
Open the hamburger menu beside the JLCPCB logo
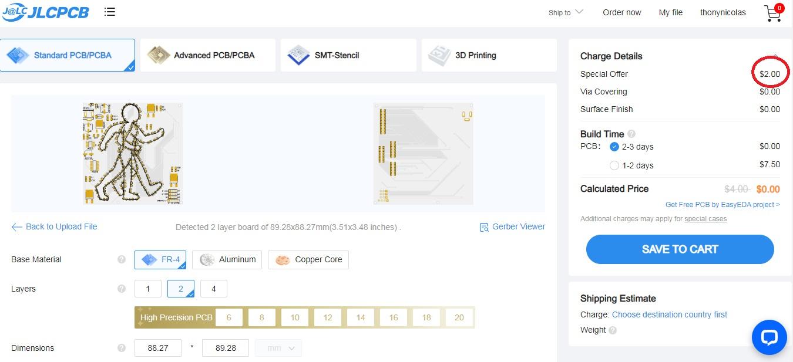pyautogui.click(x=109, y=12)
